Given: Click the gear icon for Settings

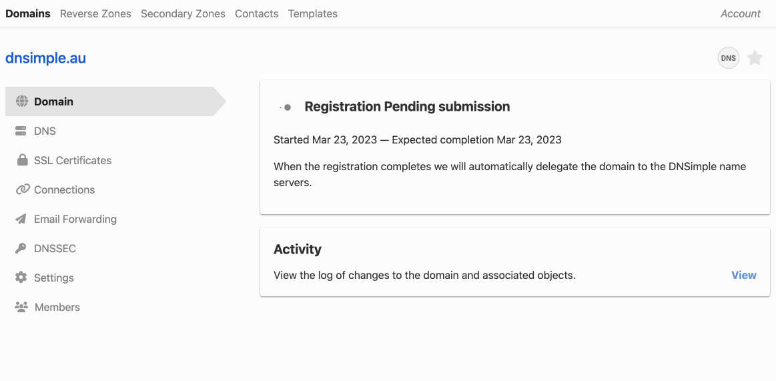Looking at the screenshot, I should coord(21,278).
